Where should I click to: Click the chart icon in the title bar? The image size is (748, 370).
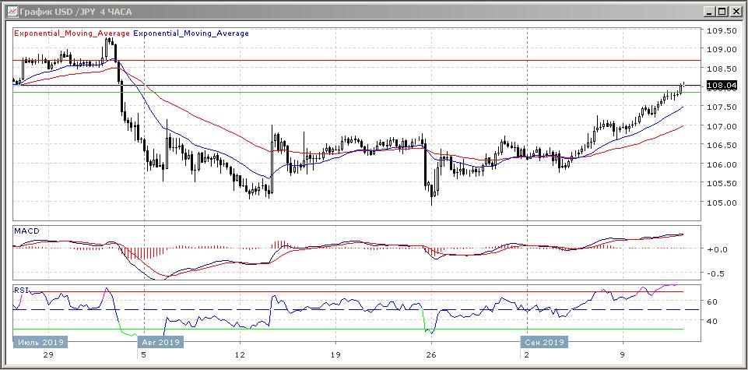point(11,11)
